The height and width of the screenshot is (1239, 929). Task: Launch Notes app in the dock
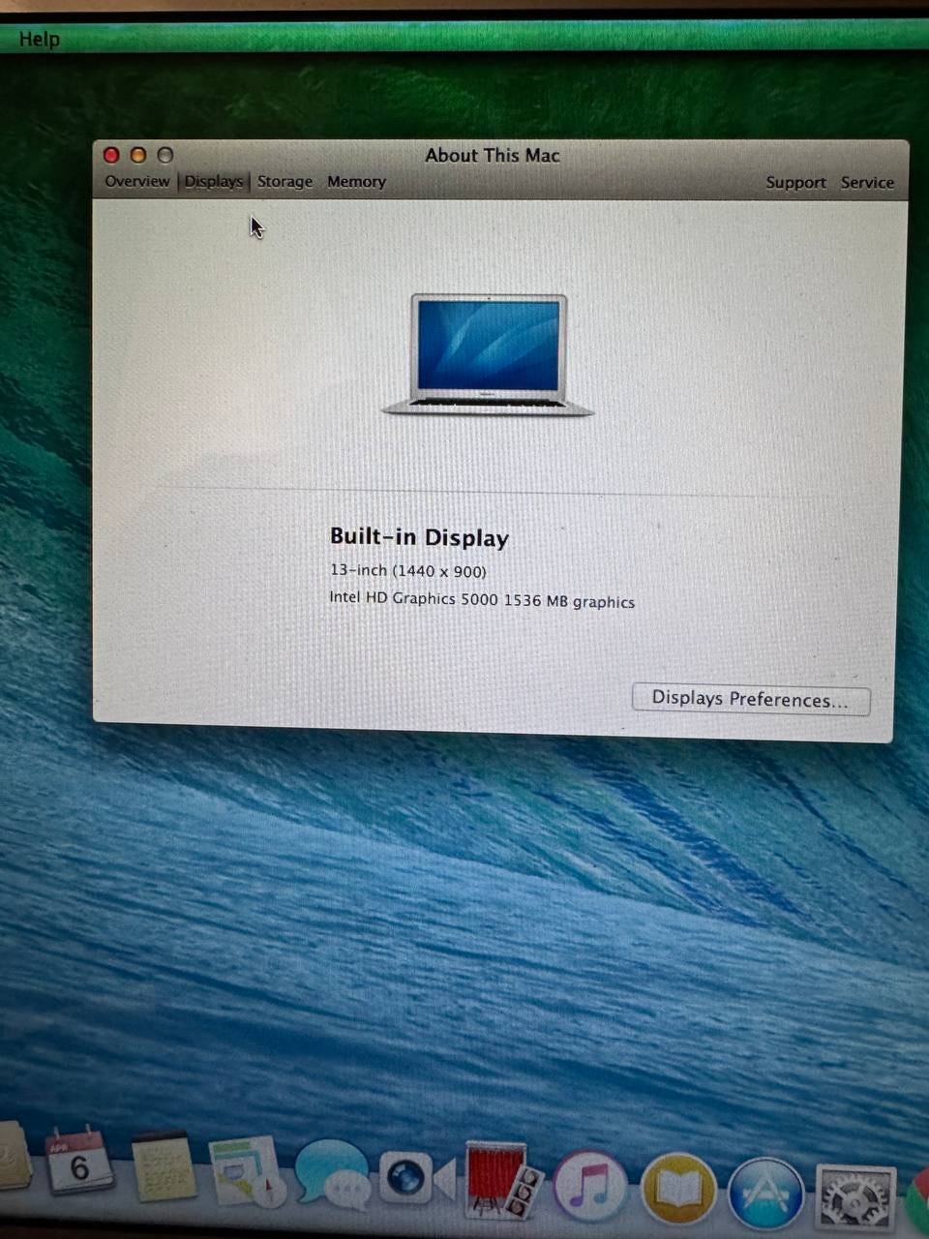pos(163,1166)
